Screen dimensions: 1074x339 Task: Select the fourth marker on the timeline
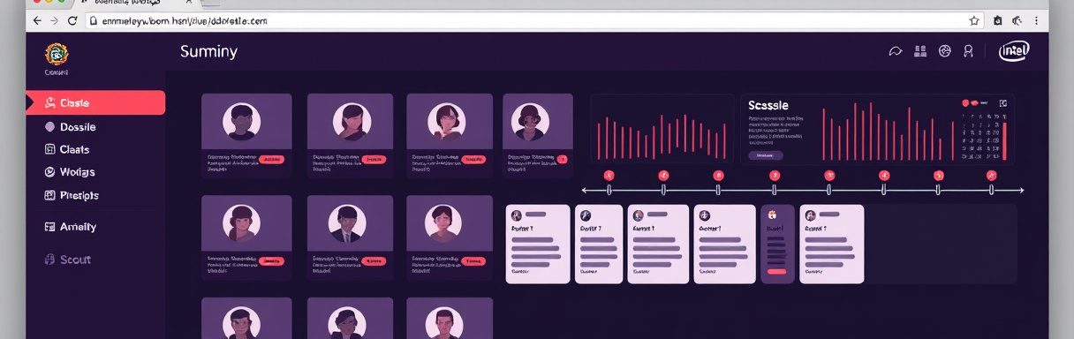coord(774,190)
